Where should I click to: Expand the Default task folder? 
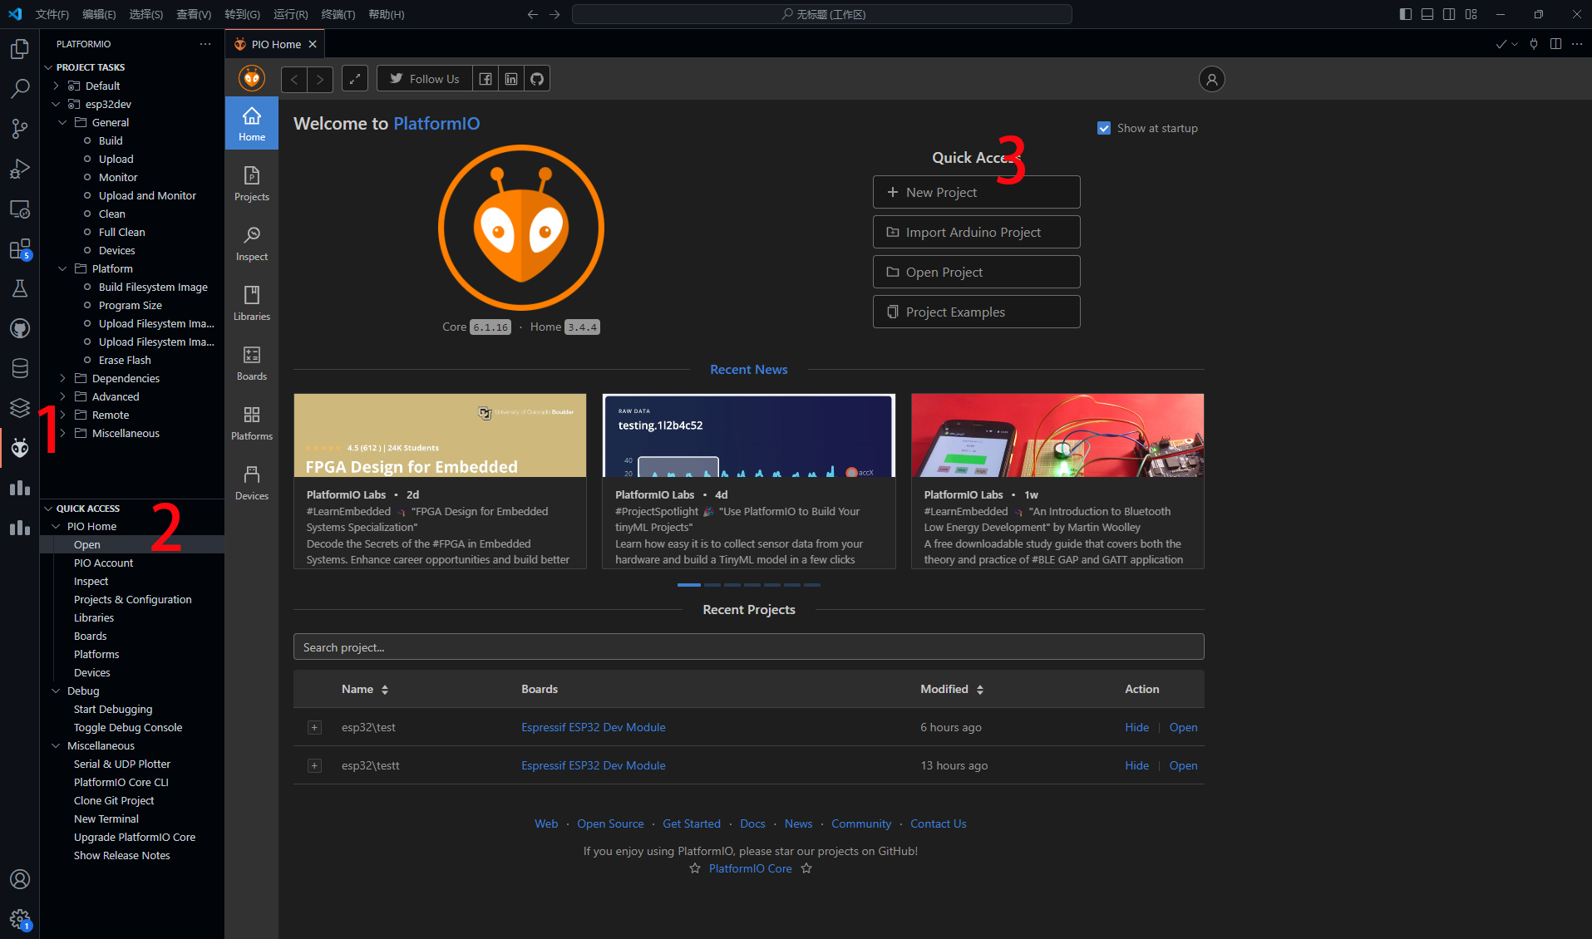pyautogui.click(x=56, y=86)
